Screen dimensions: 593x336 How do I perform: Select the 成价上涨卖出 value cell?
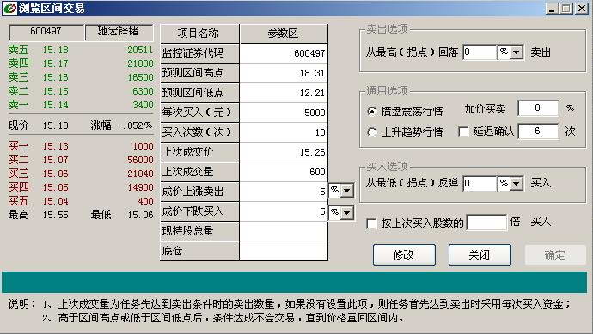pyautogui.click(x=284, y=192)
